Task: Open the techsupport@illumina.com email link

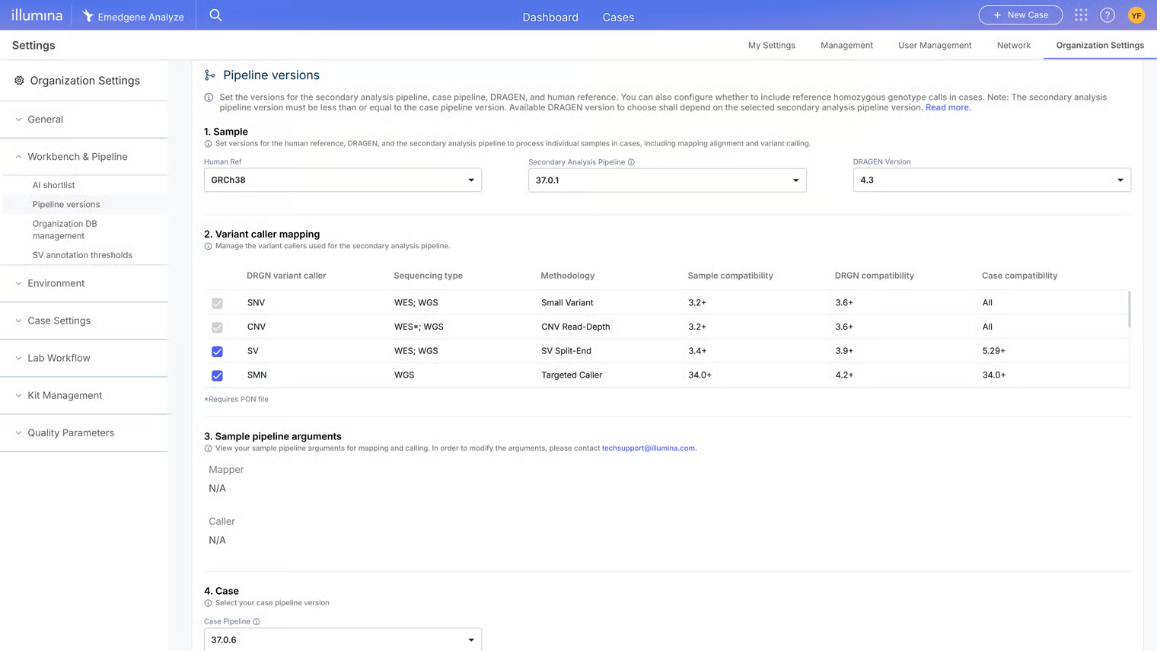Action: point(648,448)
